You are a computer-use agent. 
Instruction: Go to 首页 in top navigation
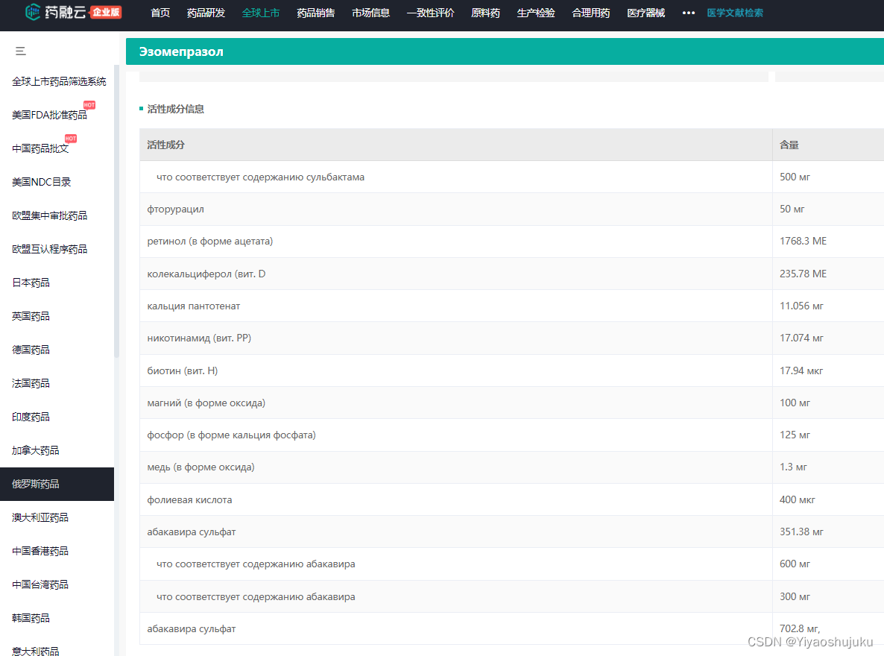[x=160, y=13]
